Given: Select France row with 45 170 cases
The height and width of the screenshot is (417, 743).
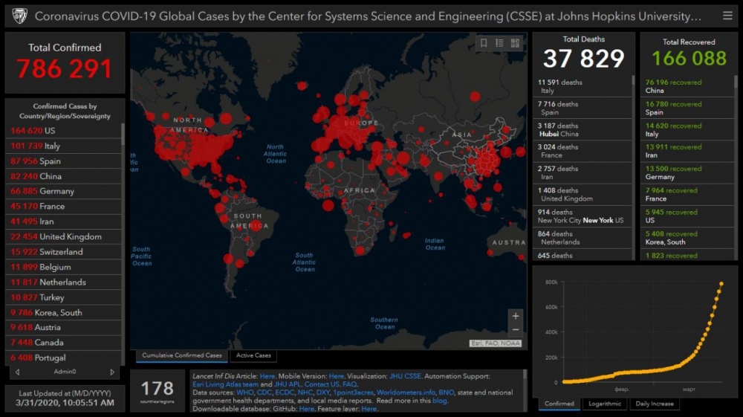Looking at the screenshot, I should click(63, 207).
